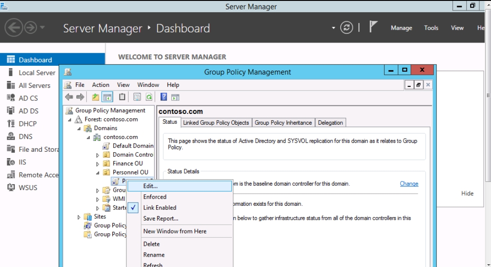Click the clipboard icon in GPMC toolbar

[x=122, y=97]
